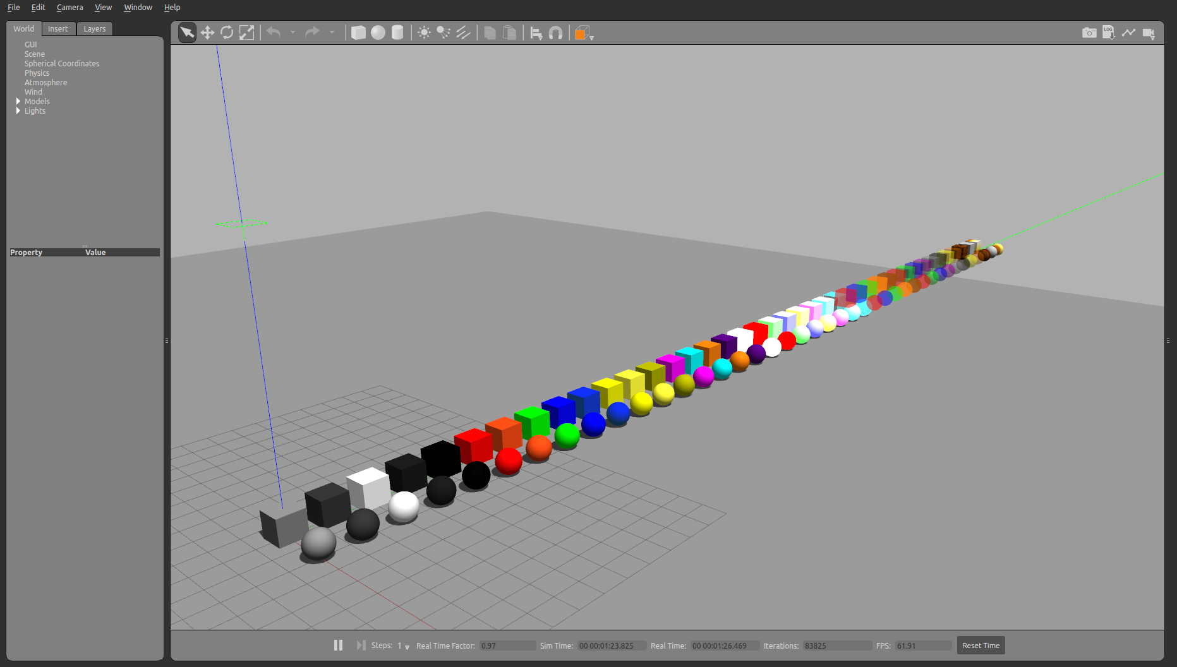Screen dimensions: 1177x667
Task: Open the Camera menu
Action: [x=69, y=8]
